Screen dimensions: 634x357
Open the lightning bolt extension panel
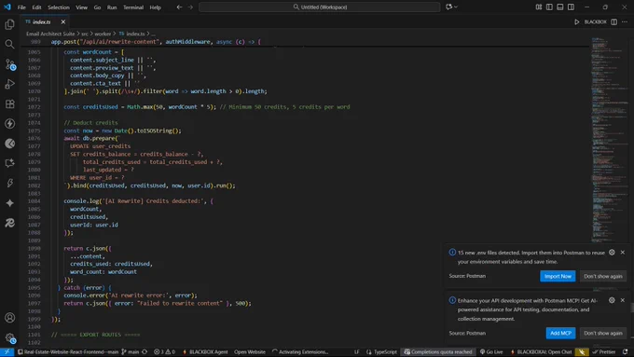[9, 124]
